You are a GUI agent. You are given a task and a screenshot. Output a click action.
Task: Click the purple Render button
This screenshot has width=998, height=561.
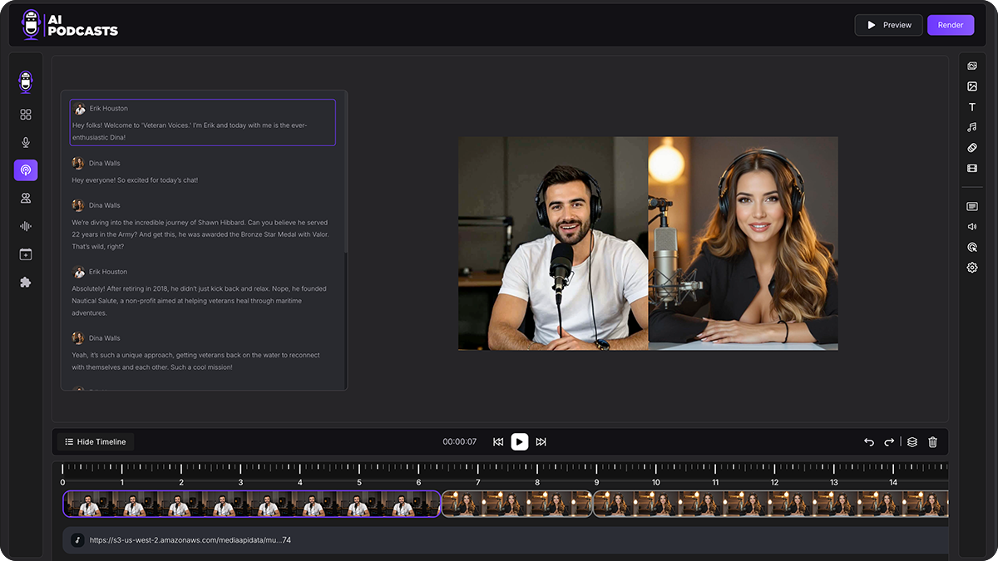tap(951, 25)
